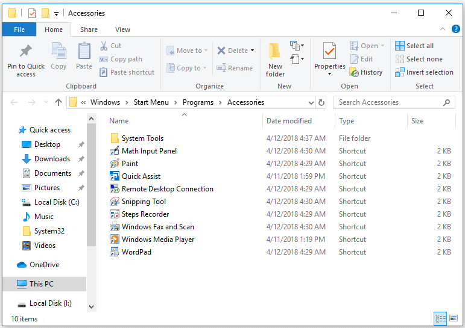Switch to large icons view in status bar
The image size is (465, 328).
pos(454,318)
